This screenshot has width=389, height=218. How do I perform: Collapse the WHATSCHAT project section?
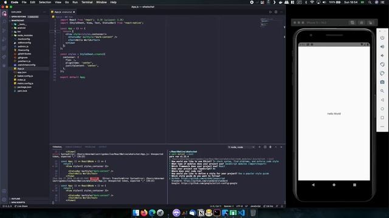click(18, 21)
